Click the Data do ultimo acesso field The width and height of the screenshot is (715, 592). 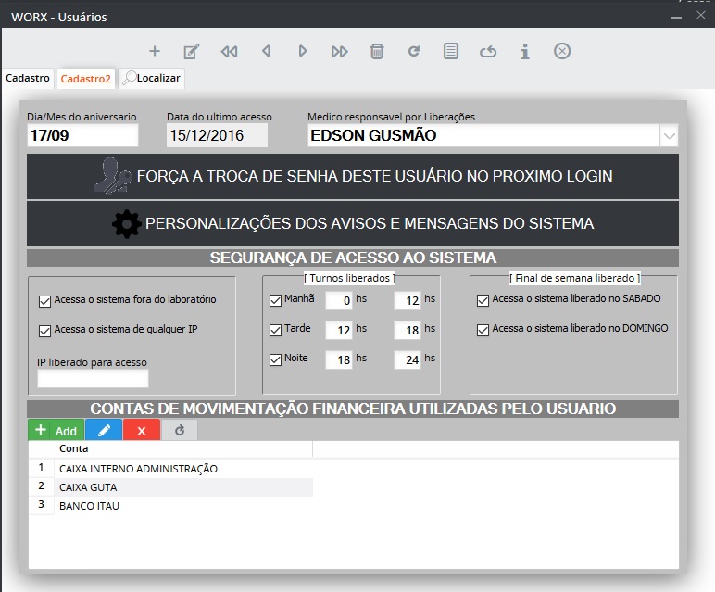[217, 135]
